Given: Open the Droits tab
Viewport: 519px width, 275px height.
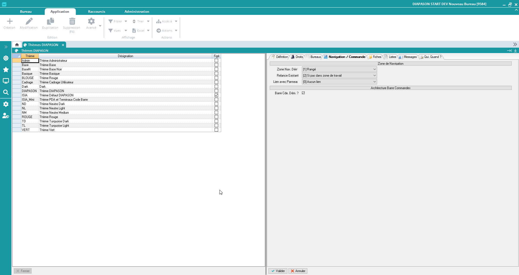Looking at the screenshot, I should coord(297,57).
